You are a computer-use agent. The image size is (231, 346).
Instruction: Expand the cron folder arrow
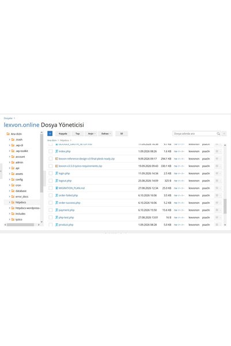[x=9, y=185]
